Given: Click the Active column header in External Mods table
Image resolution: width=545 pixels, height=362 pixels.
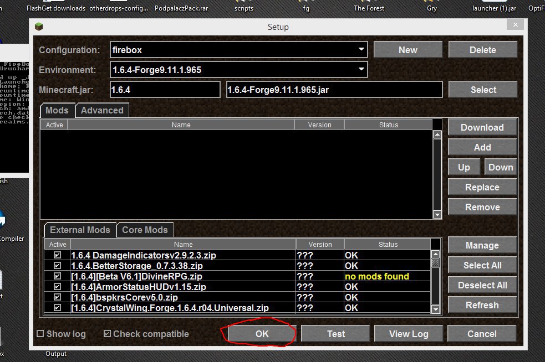Looking at the screenshot, I should coord(57,244).
